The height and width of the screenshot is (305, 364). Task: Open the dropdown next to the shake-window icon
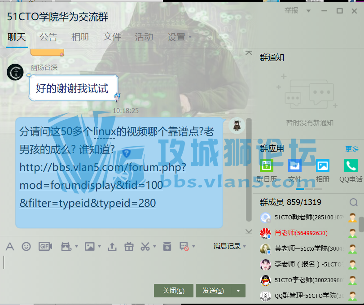click(x=77, y=246)
